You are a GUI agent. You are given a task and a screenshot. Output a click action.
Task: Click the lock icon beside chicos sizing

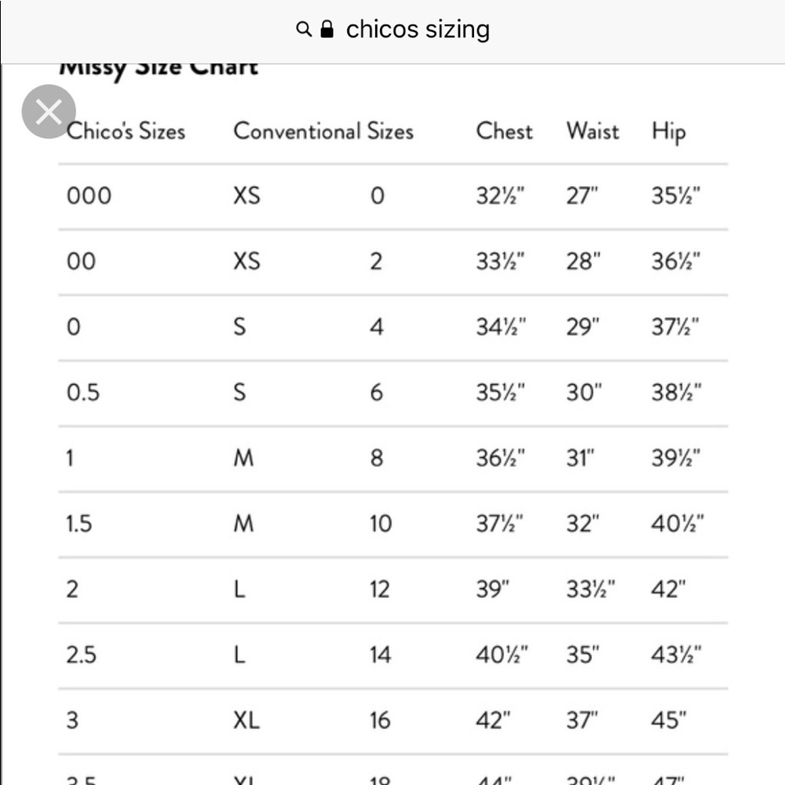click(327, 29)
